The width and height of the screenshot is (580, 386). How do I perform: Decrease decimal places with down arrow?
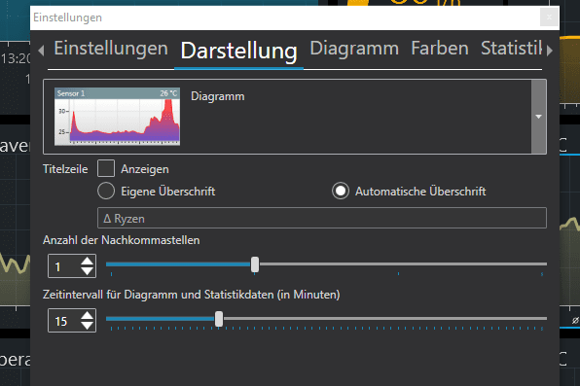tap(88, 271)
